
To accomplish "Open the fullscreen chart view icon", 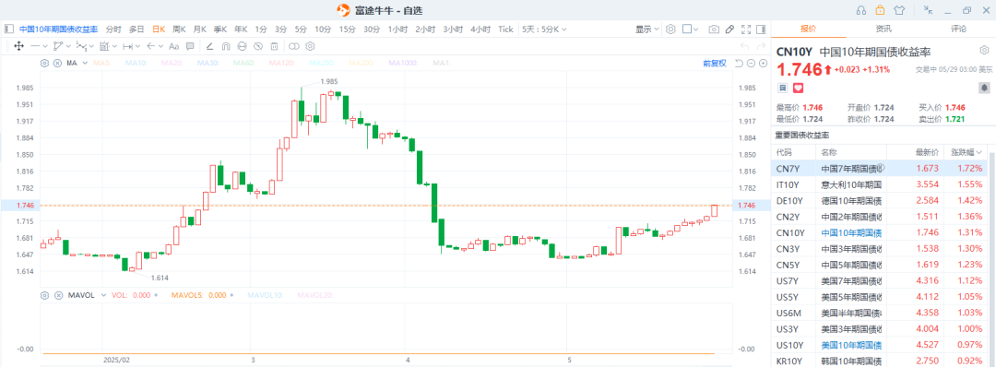I will (746, 30).
